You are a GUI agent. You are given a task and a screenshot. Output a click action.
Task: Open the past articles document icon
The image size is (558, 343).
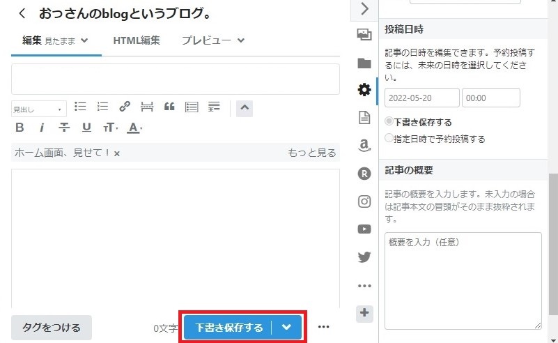point(364,118)
